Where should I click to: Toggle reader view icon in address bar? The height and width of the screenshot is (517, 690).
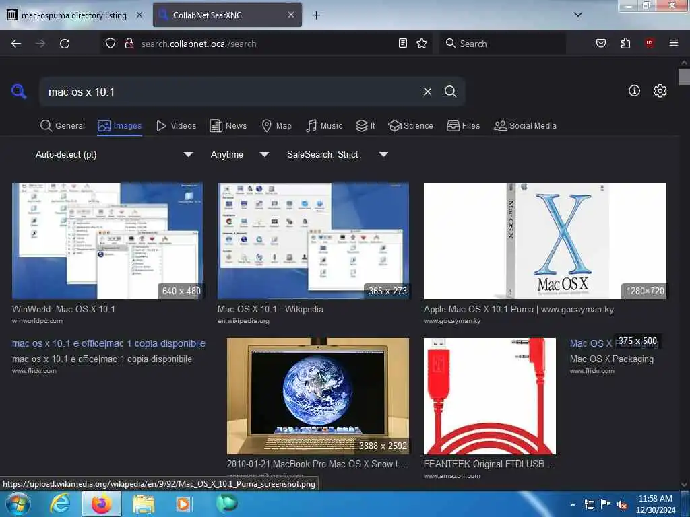tap(403, 43)
